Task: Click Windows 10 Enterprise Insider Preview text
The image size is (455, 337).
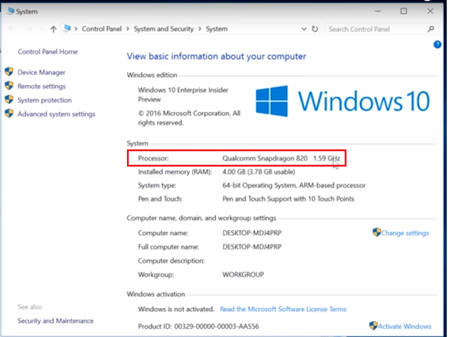Action: (x=183, y=95)
